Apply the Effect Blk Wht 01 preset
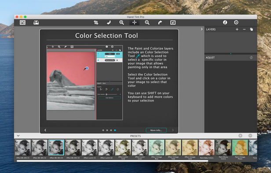Viewport: 271px width, 173px height. pyautogui.click(x=23, y=147)
